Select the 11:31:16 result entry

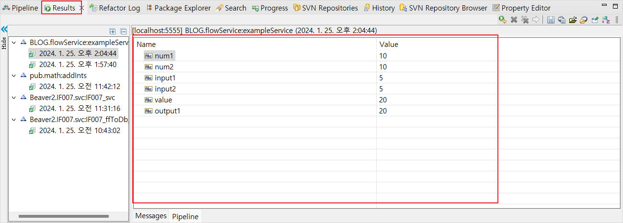[80, 108]
